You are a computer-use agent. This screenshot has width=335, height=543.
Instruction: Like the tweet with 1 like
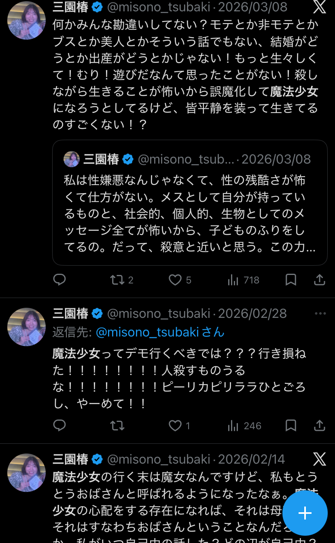pos(175,426)
